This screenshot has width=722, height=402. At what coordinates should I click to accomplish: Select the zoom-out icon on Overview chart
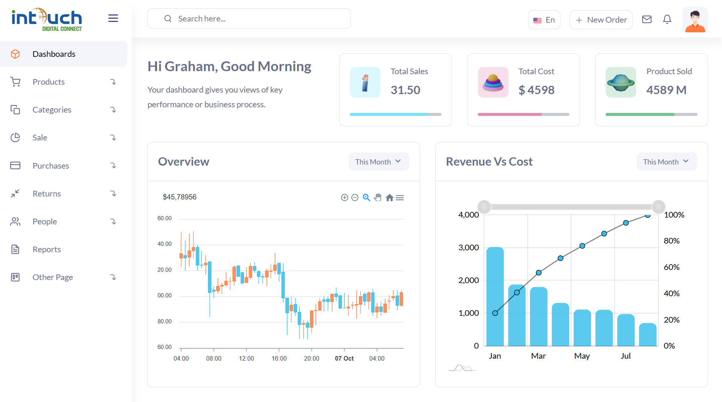pos(355,197)
